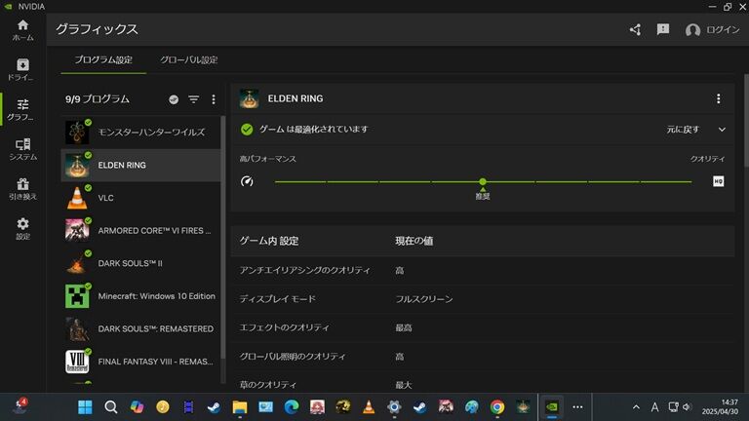Screen dimensions: 749x421
Task: Select VLC in the program list
Action: point(140,198)
